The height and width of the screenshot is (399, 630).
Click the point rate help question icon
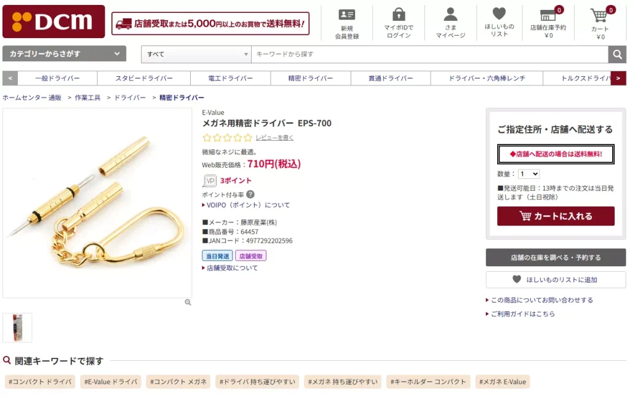(x=250, y=194)
